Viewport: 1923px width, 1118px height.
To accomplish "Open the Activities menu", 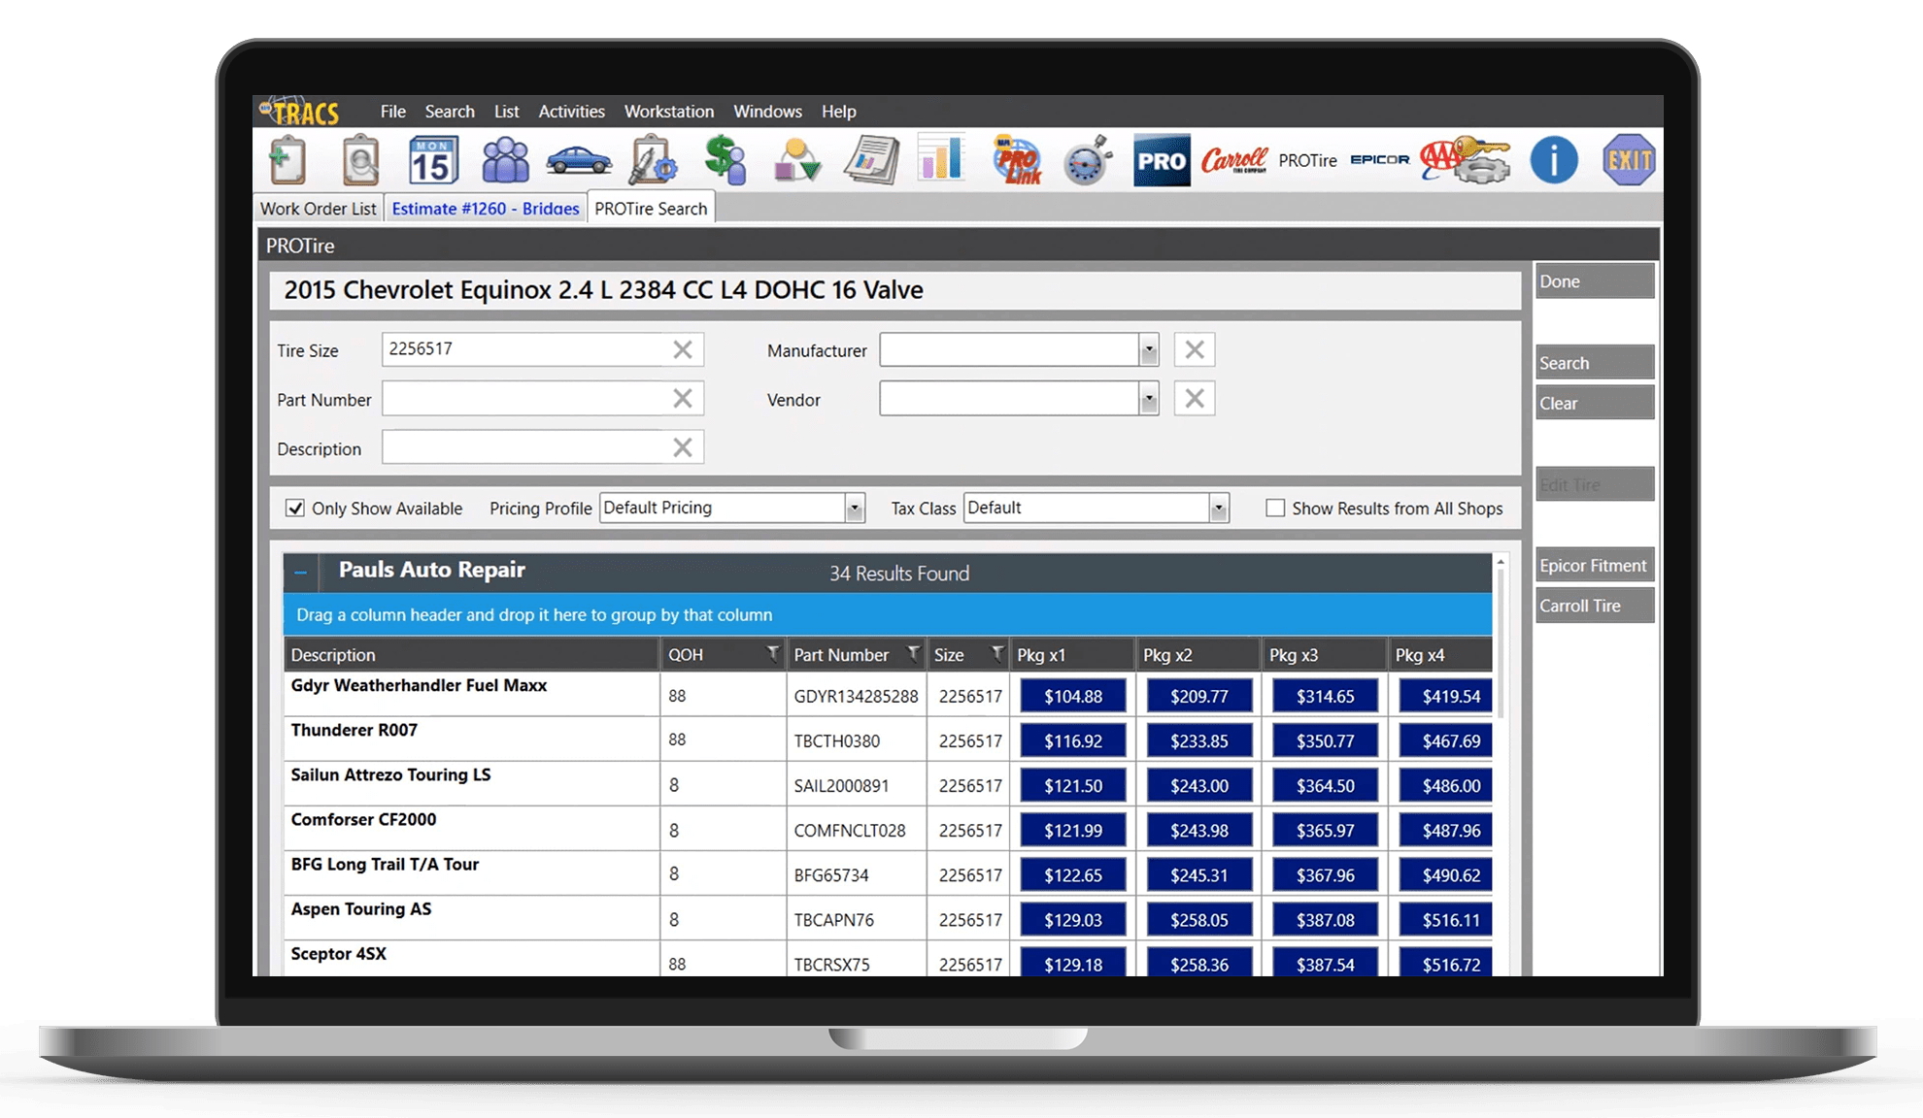I will click(x=572, y=112).
